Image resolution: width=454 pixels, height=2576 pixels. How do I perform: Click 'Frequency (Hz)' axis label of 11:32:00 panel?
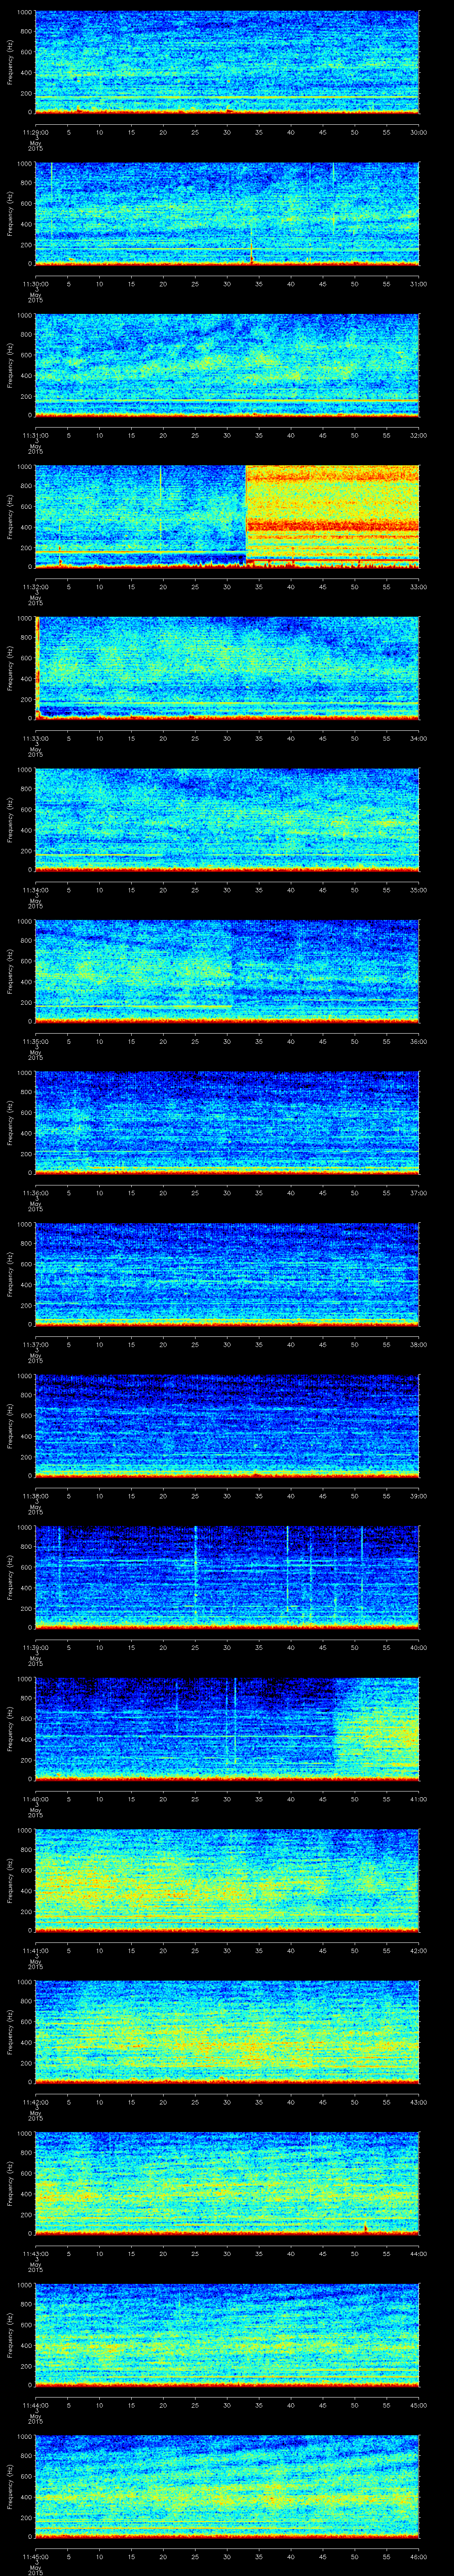coord(10,516)
